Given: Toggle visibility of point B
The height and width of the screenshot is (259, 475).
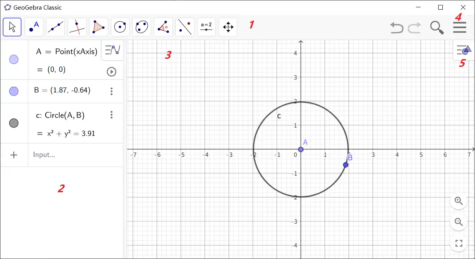Looking at the screenshot, I should [14, 91].
